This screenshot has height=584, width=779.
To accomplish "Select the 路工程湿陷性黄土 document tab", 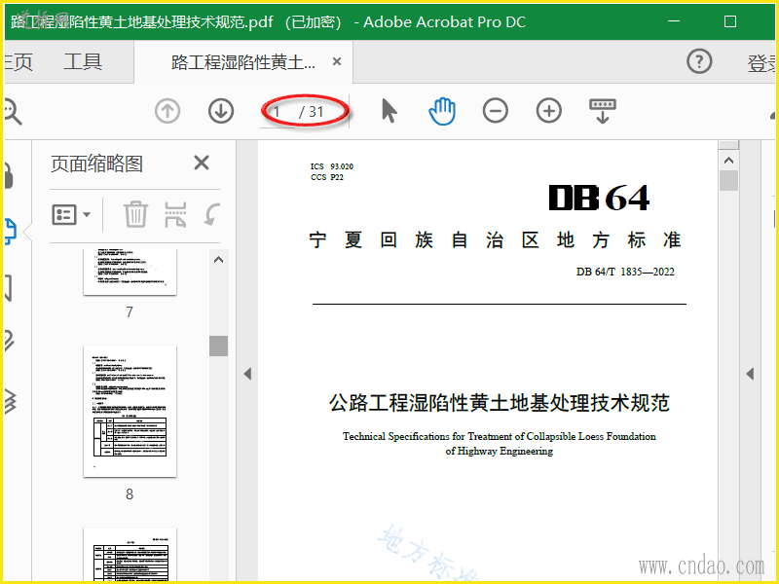I will pyautogui.click(x=243, y=62).
